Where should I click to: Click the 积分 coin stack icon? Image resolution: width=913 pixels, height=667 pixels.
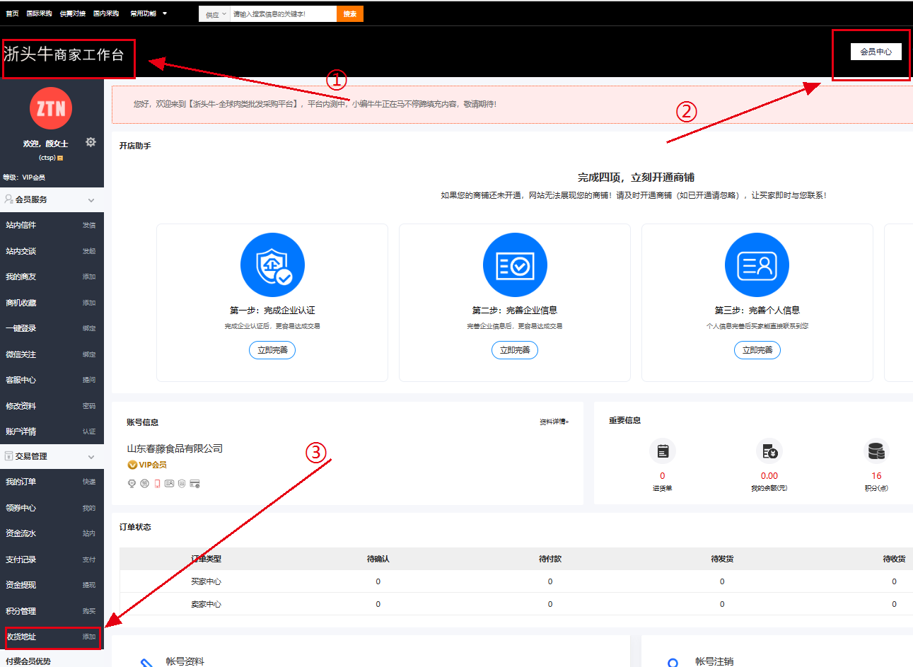(x=876, y=451)
